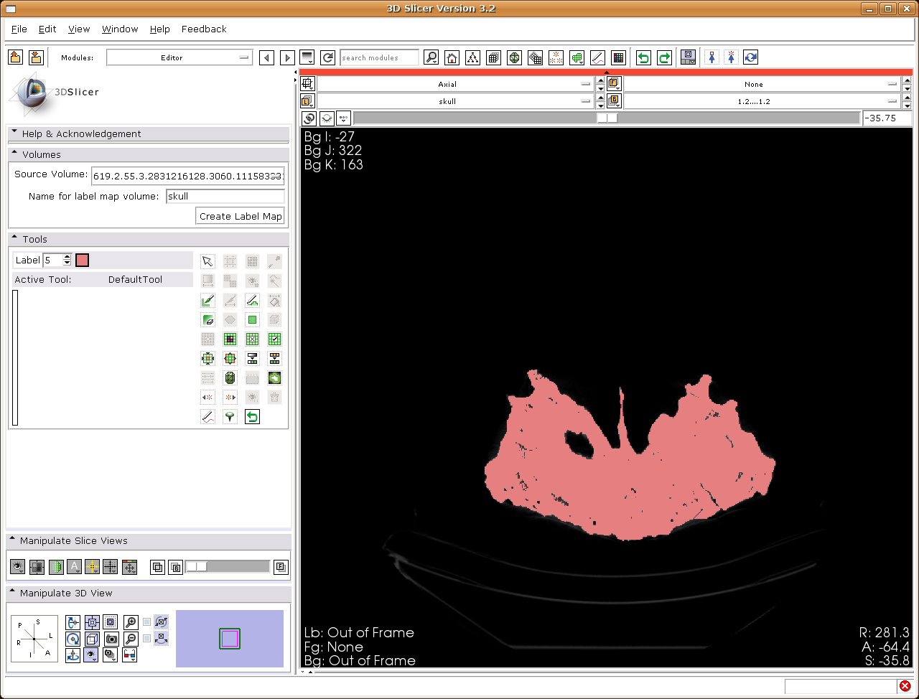Click the Create Label Map button
This screenshot has height=699, width=919.
coord(241,216)
